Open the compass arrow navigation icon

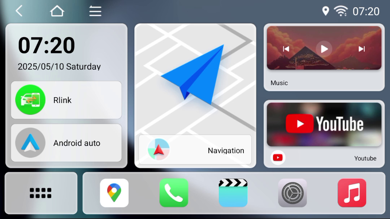coord(159,149)
